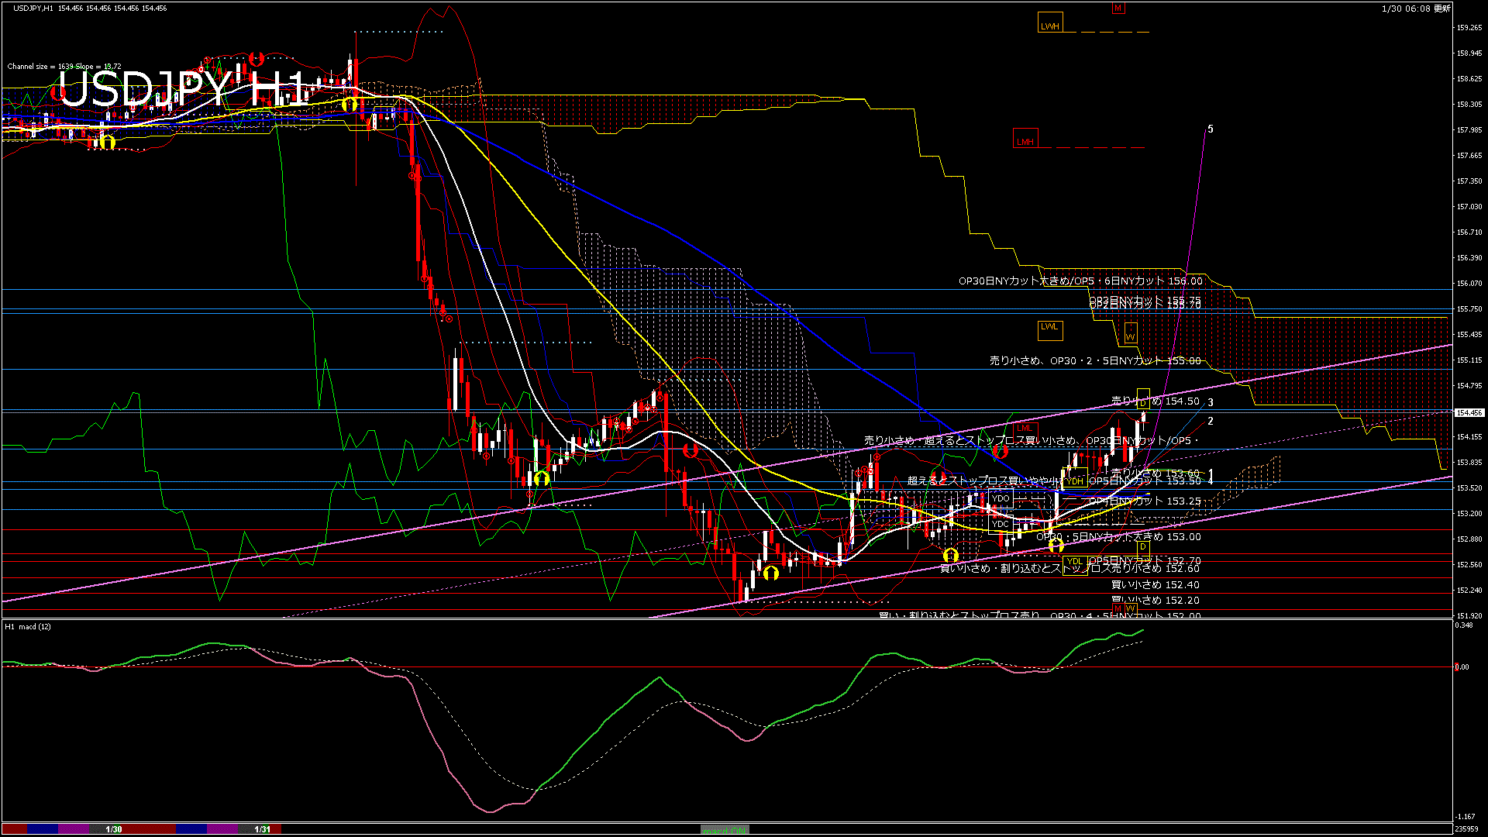Click the 買い小さめ 152.40 level text
This screenshot has height=837, width=1488.
pos(1155,584)
